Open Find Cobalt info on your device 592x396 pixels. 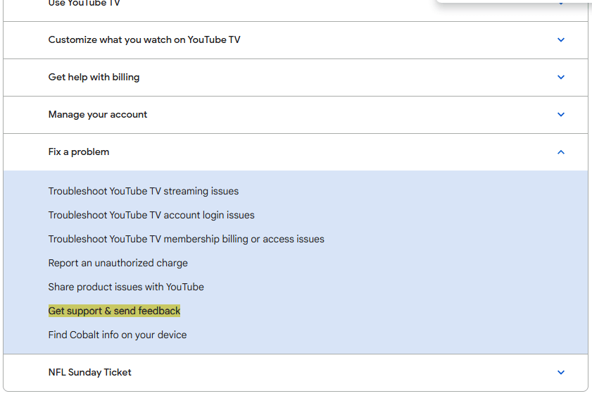coord(118,335)
